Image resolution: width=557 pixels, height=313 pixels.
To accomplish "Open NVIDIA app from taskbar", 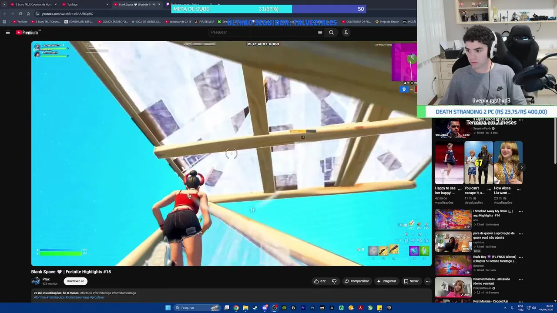I will coord(284,308).
